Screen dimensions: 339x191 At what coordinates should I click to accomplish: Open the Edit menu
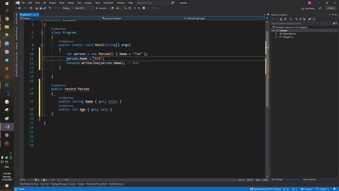click(30, 3)
